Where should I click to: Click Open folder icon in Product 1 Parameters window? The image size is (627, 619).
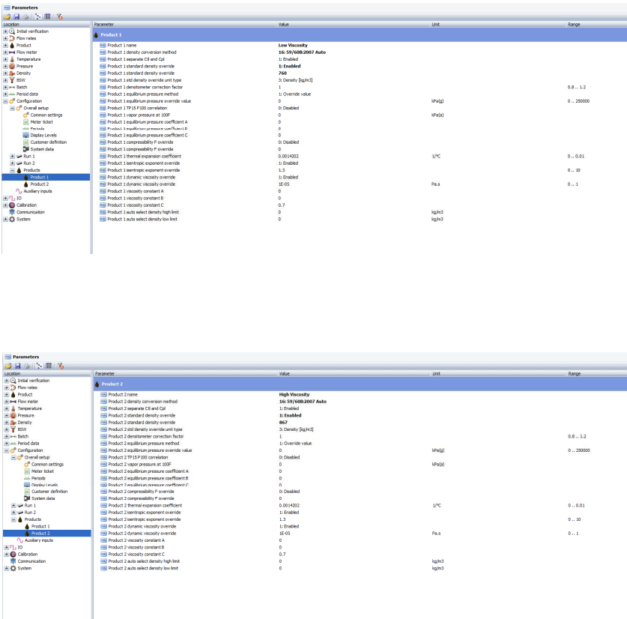tap(7, 16)
